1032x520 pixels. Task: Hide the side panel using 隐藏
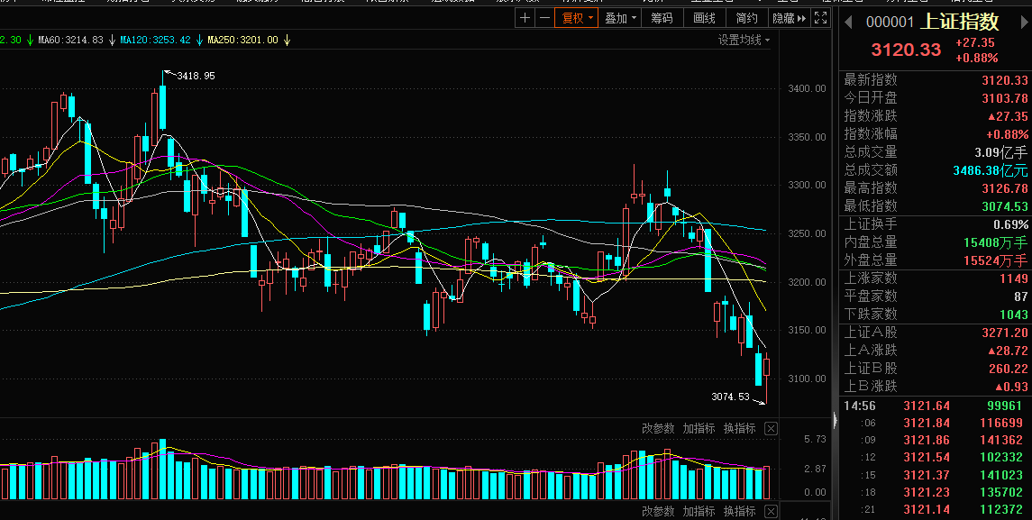coord(788,18)
